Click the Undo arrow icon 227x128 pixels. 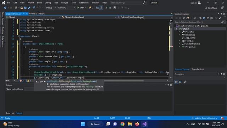(34, 8)
